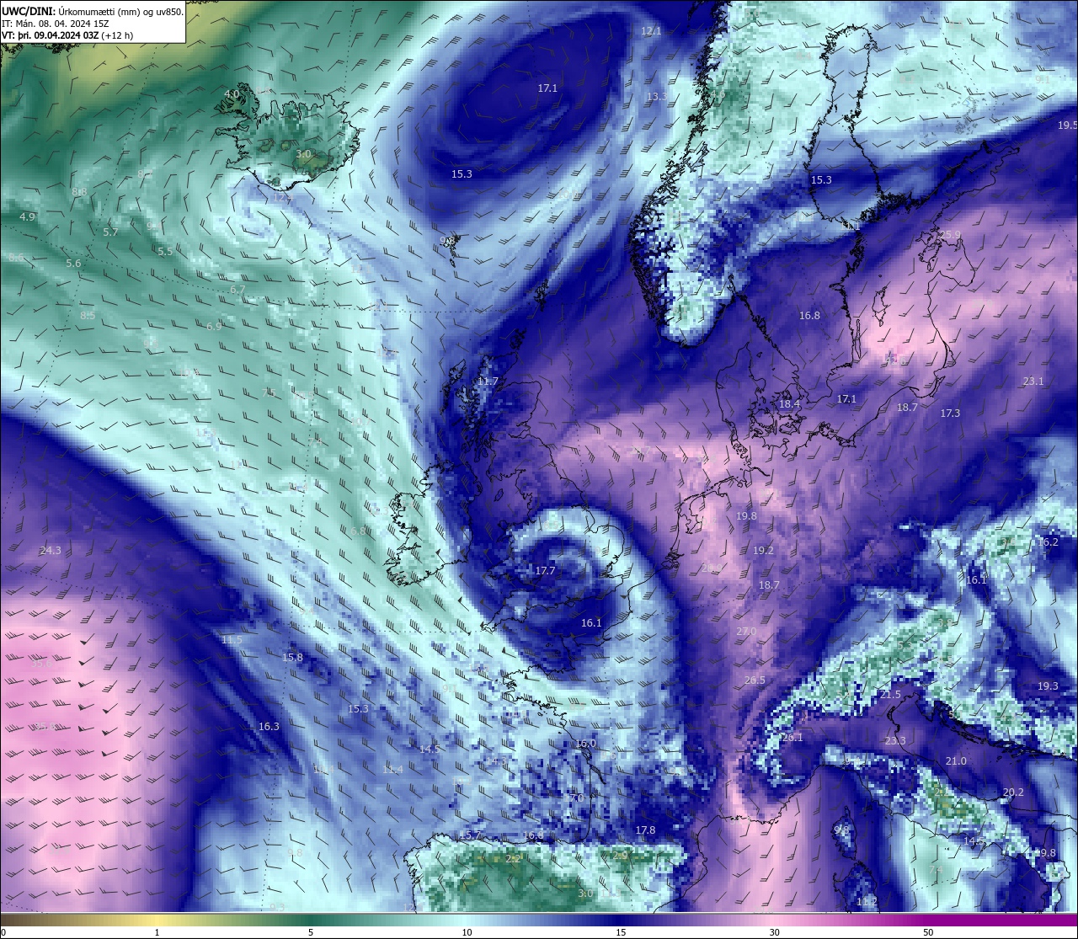Click the 5.7 value label
The image size is (1078, 939).
[110, 232]
